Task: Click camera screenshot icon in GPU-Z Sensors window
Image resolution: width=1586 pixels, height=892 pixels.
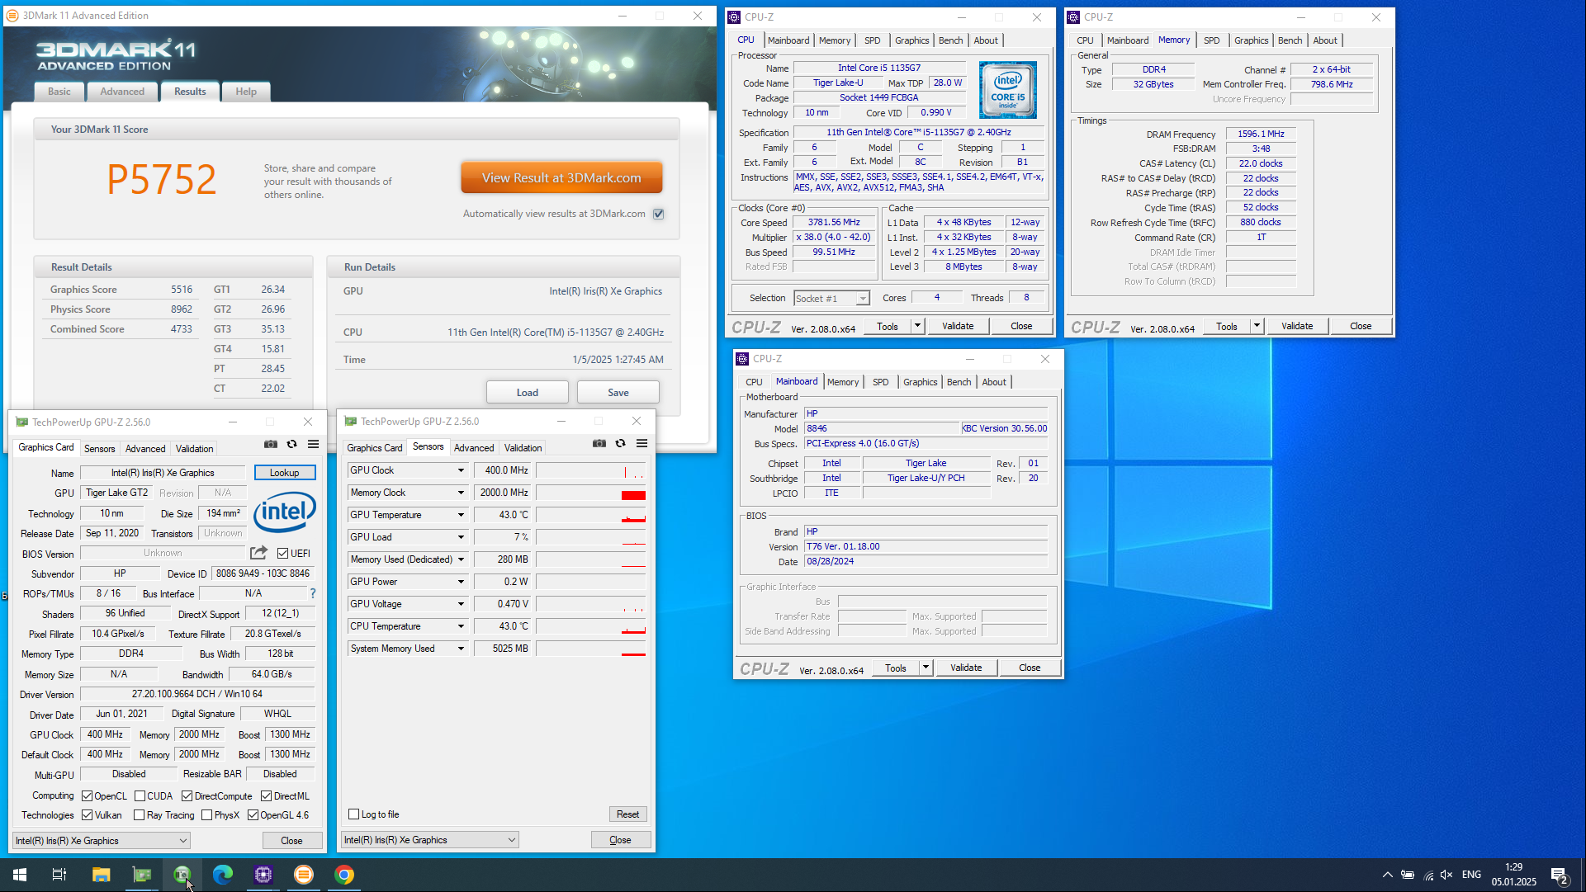Action: click(599, 443)
